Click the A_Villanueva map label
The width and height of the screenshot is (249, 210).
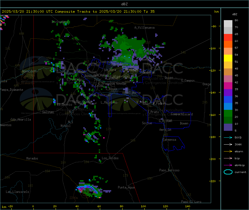[144, 28]
